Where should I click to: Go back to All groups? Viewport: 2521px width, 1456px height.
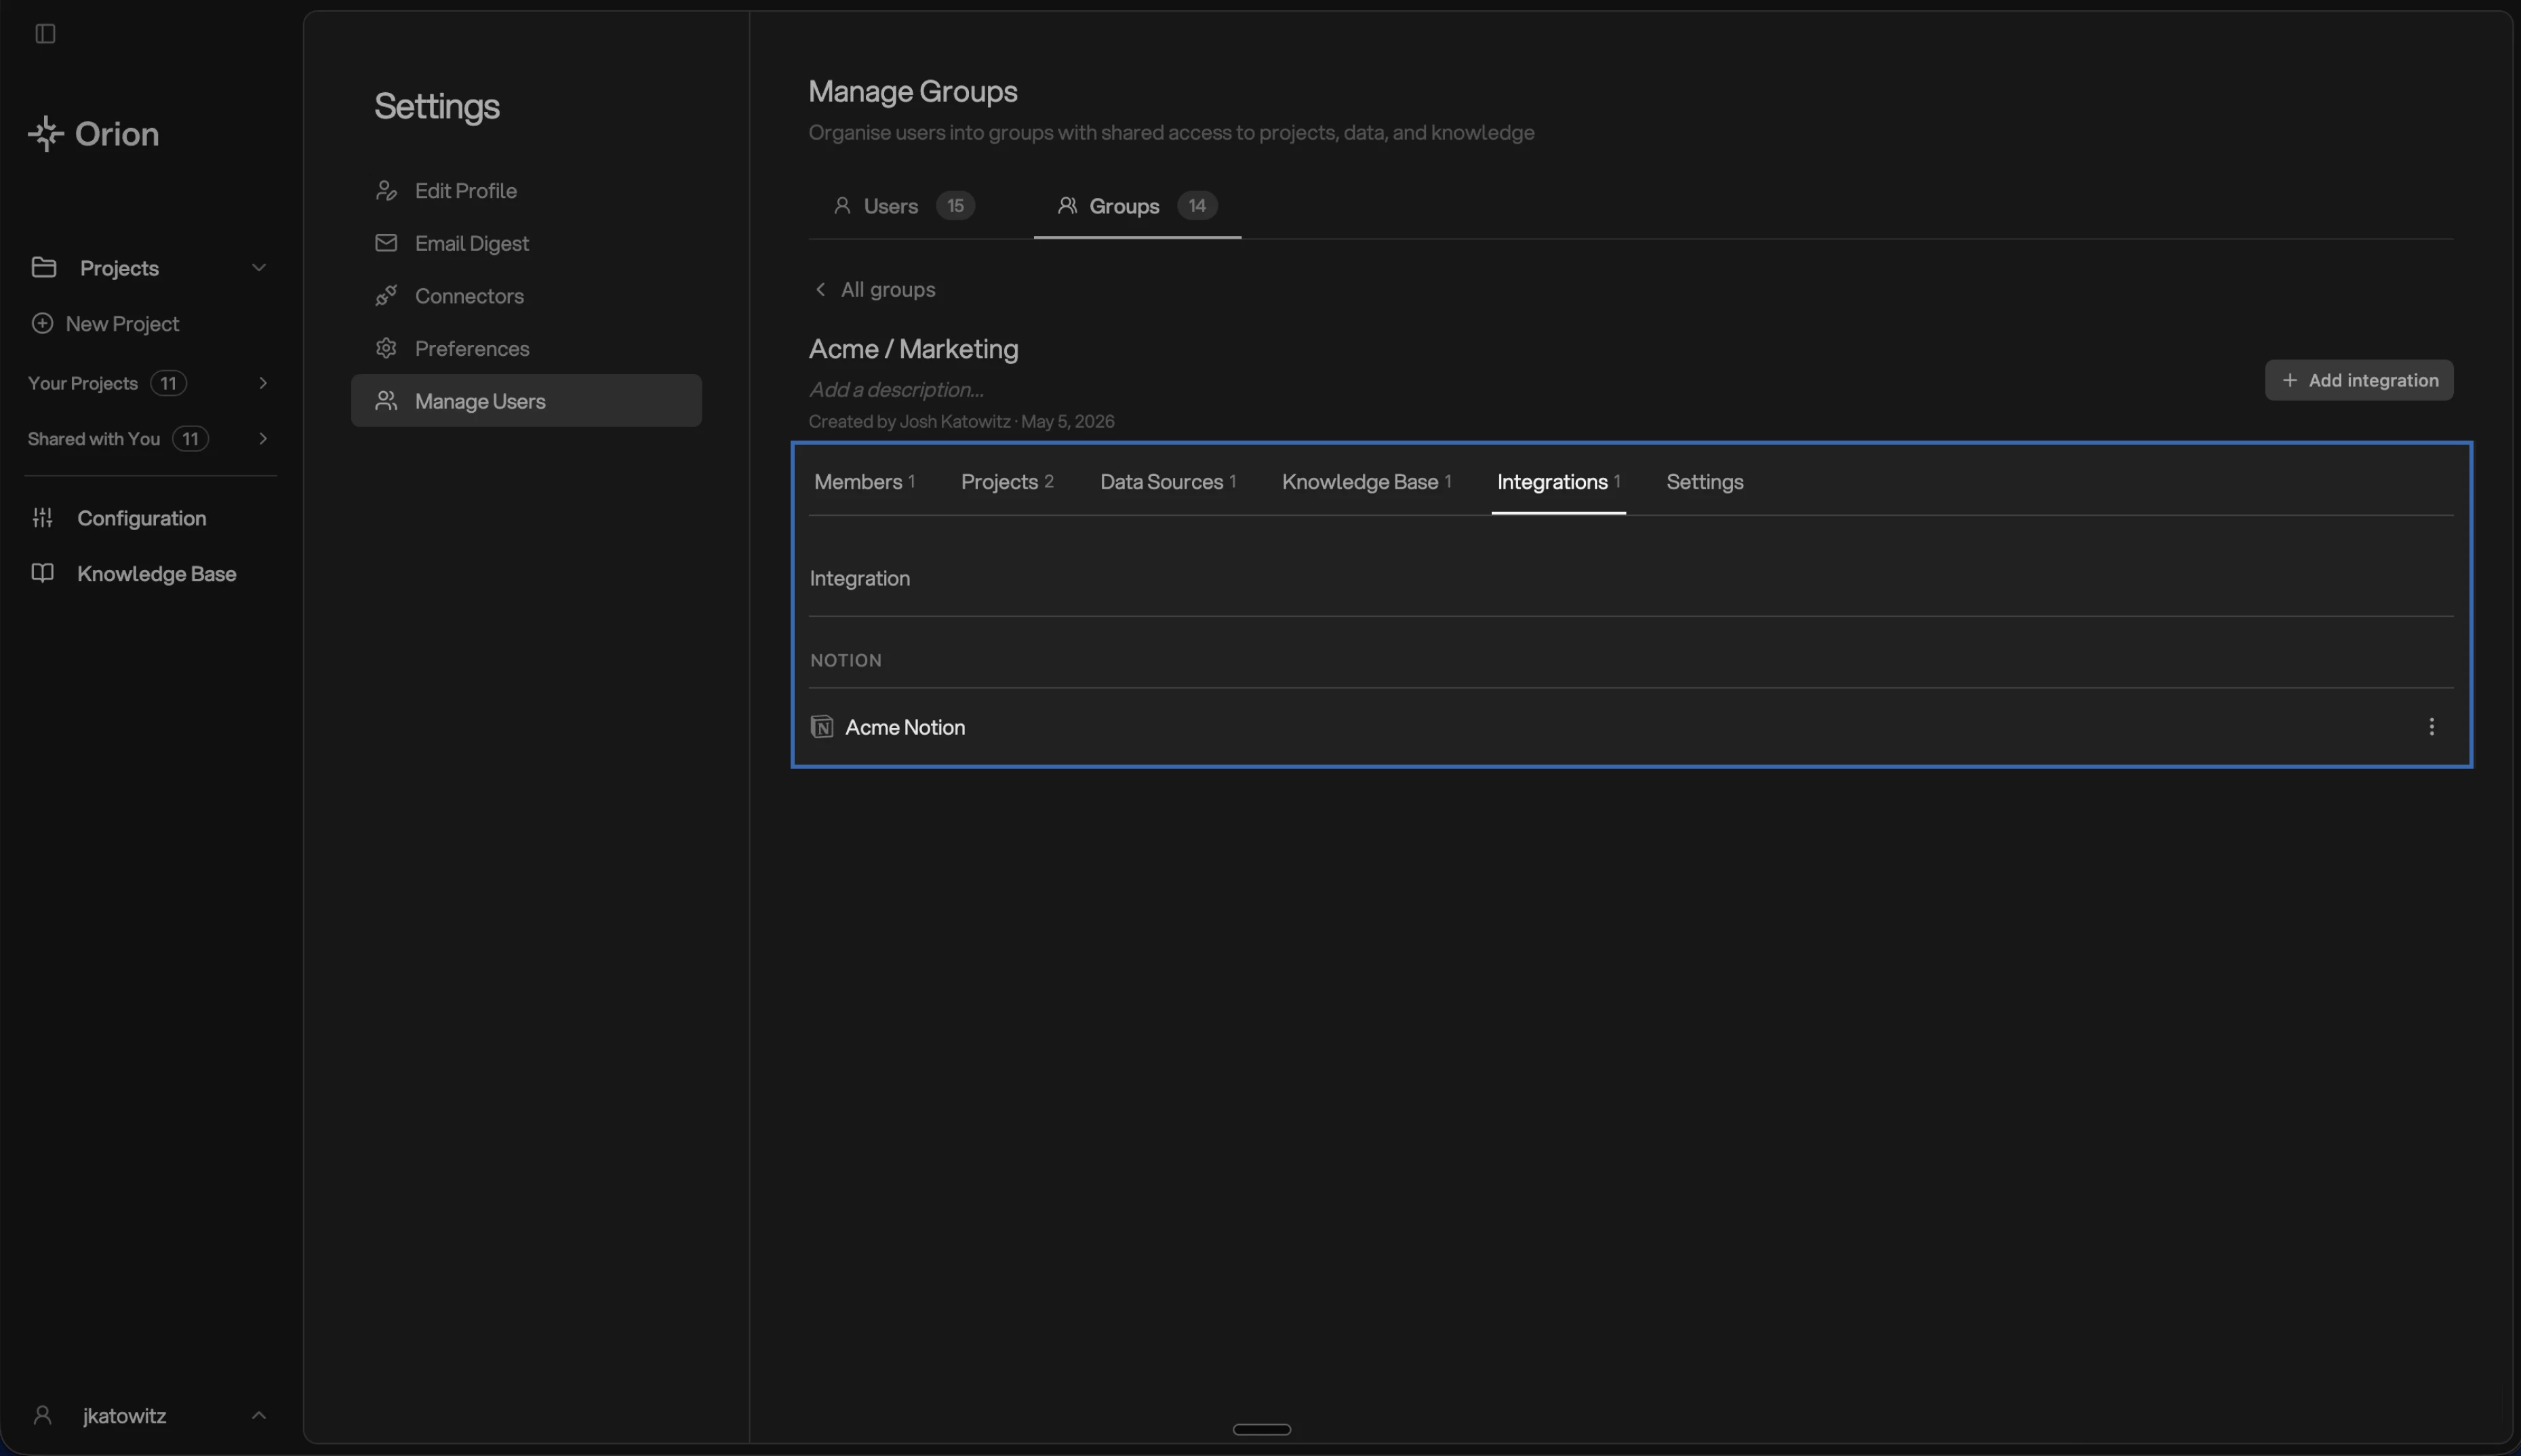click(874, 289)
